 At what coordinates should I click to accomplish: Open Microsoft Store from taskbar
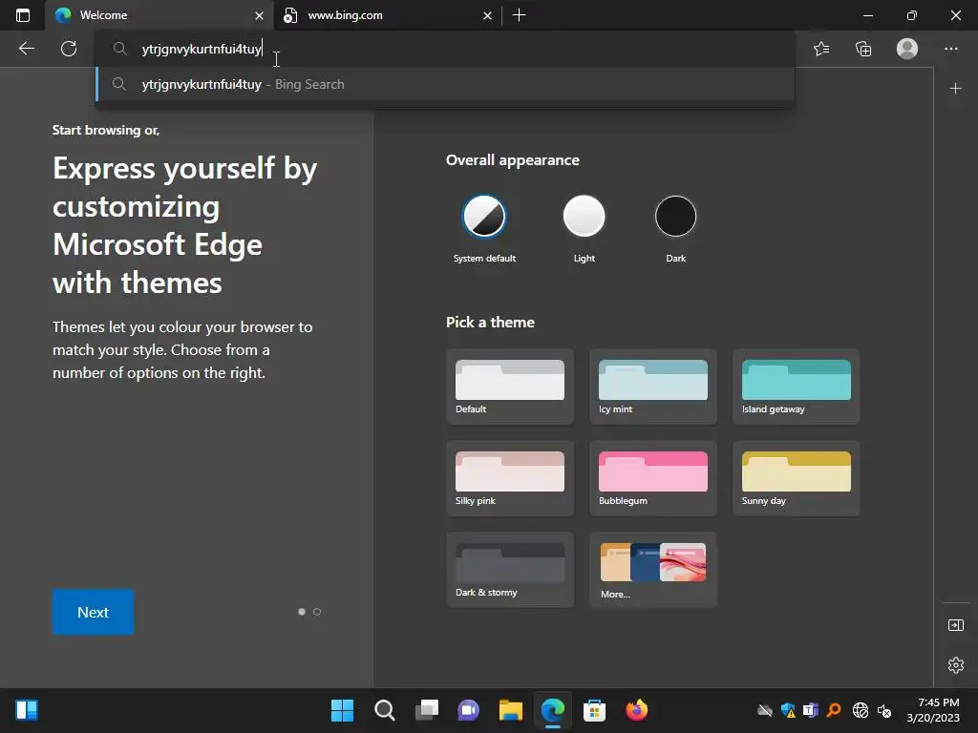click(594, 710)
